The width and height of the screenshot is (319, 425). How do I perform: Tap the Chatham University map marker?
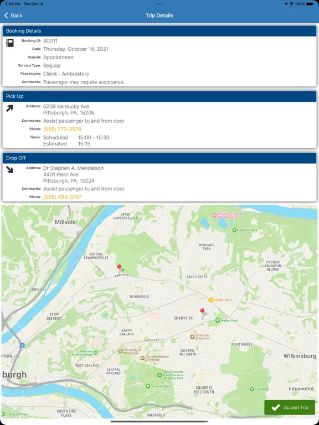click(192, 336)
